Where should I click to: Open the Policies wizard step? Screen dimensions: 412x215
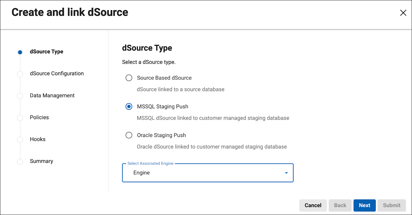point(39,117)
